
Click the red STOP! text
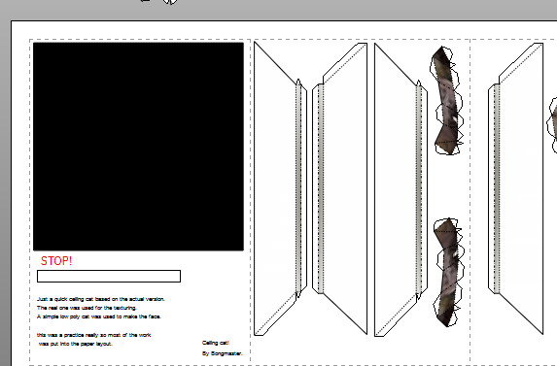tap(56, 261)
